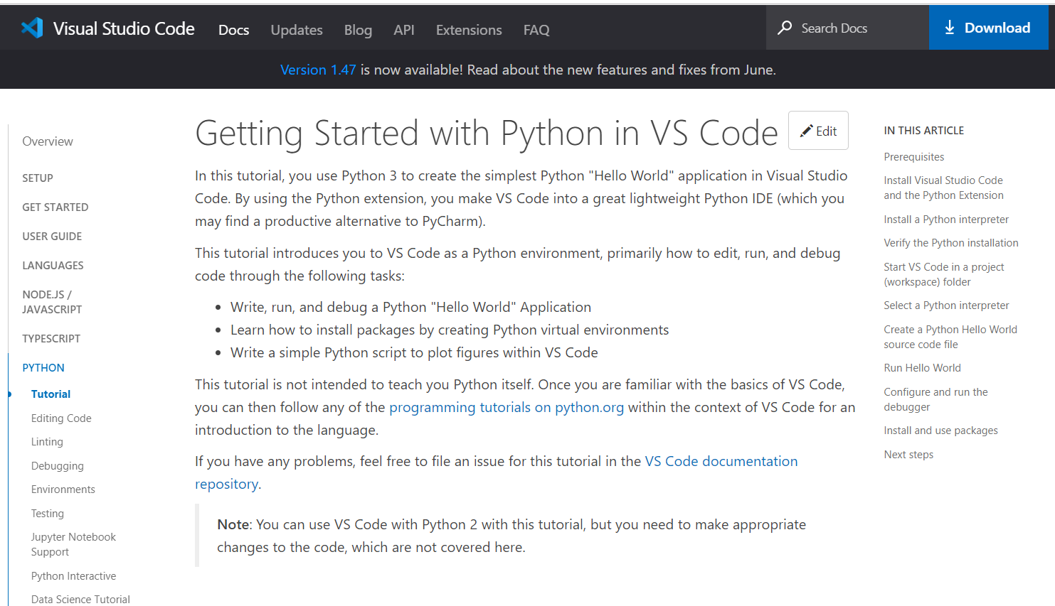Click the Edit button beside the title

click(x=818, y=131)
